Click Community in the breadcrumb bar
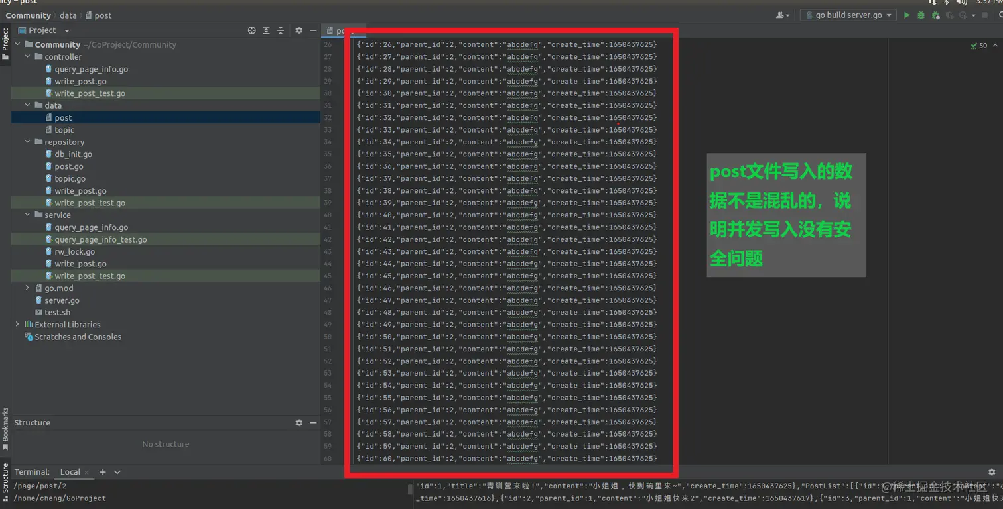 [x=29, y=15]
